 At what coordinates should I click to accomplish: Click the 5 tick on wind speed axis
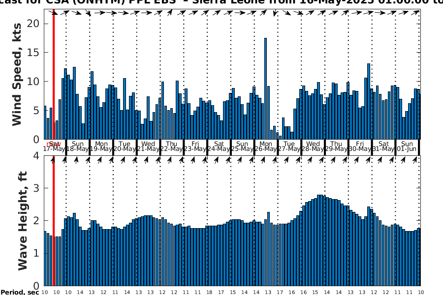click(x=36, y=110)
